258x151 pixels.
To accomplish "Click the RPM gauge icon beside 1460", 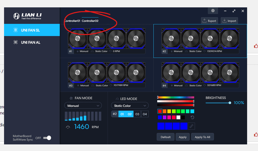I will (68, 127).
